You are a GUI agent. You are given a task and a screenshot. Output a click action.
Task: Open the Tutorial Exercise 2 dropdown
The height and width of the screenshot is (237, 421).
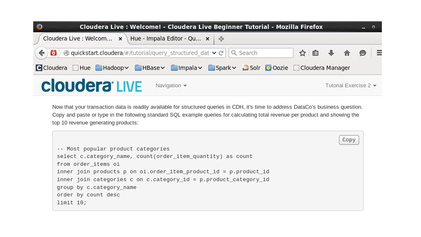tap(351, 86)
